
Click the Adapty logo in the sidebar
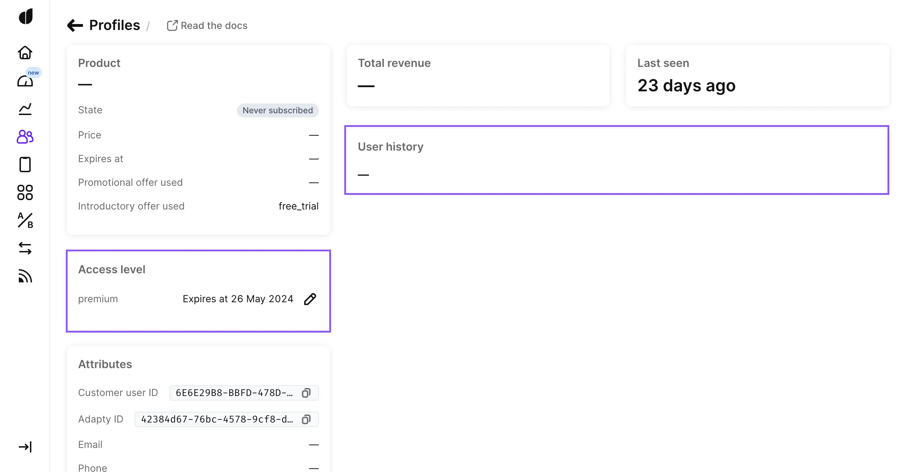click(x=25, y=16)
